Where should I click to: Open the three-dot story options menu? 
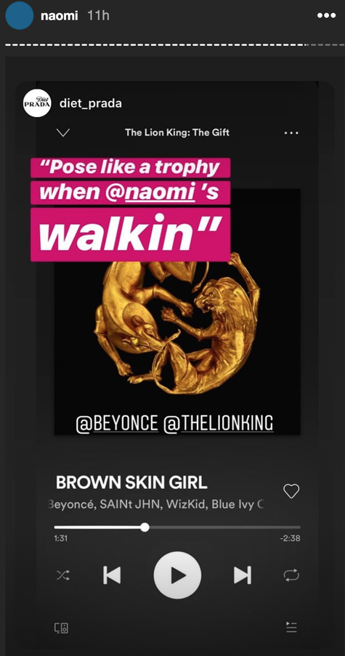pyautogui.click(x=326, y=15)
